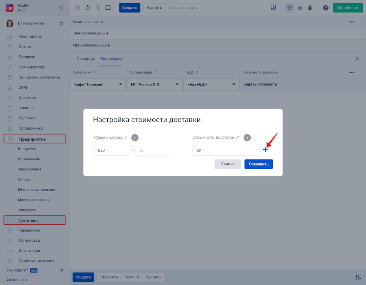
Task: Click the column filter sliders icon at top
Action: click(273, 8)
